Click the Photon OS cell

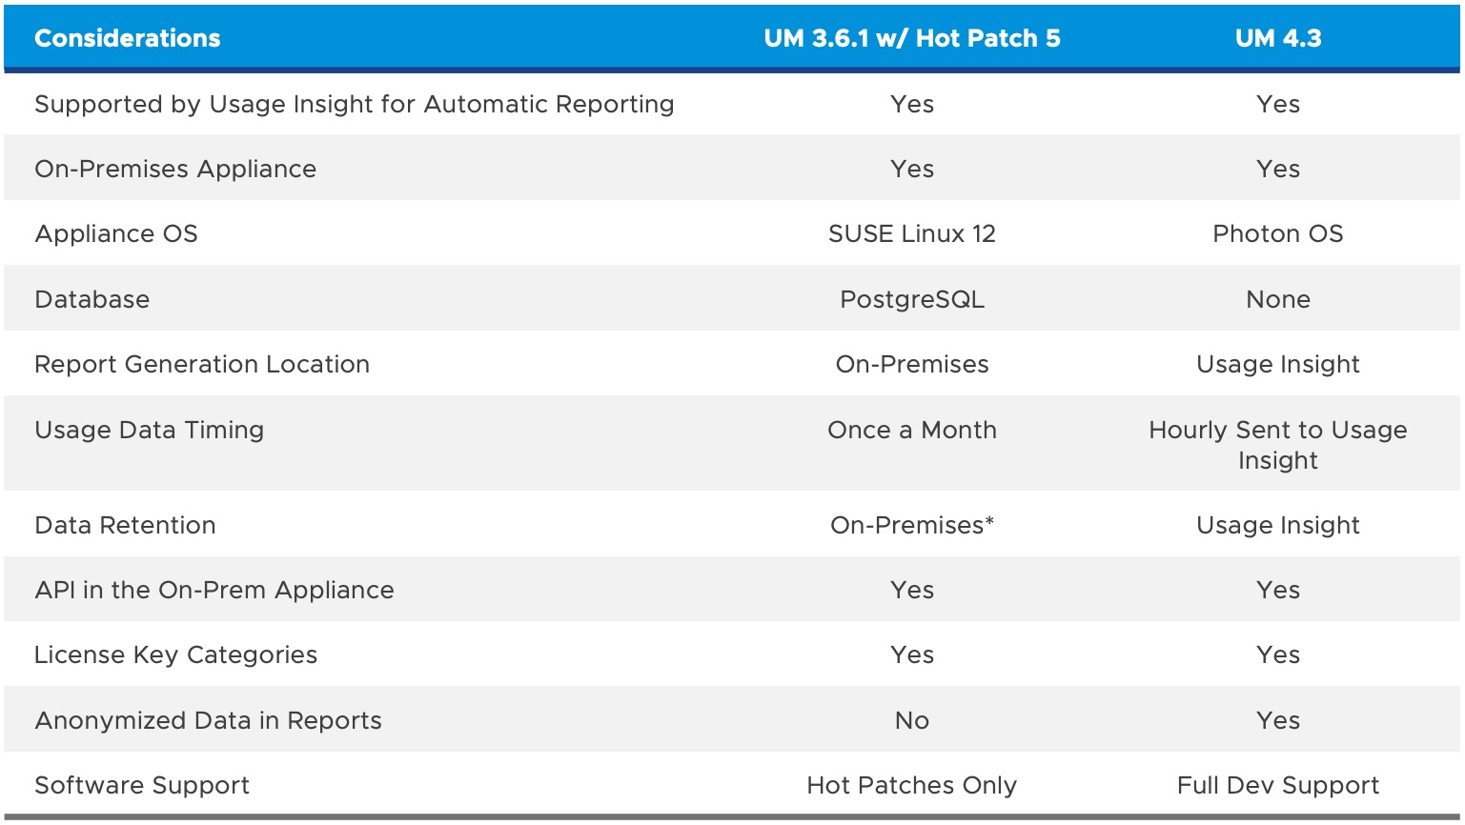[x=1277, y=233]
